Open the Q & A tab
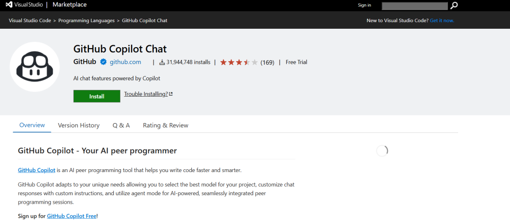Image resolution: width=510 pixels, height=223 pixels. tap(121, 125)
